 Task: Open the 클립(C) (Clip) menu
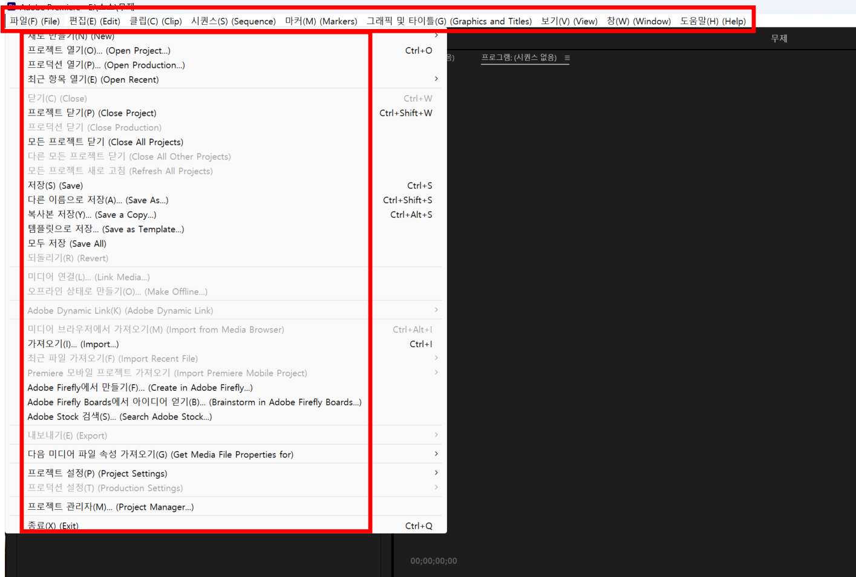pyautogui.click(x=155, y=21)
